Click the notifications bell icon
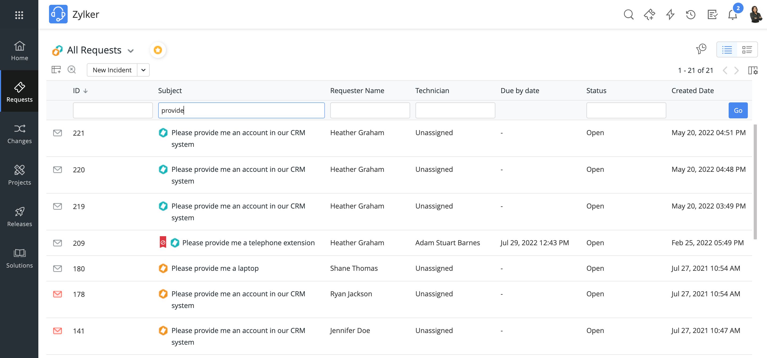Image resolution: width=767 pixels, height=358 pixels. coord(732,14)
